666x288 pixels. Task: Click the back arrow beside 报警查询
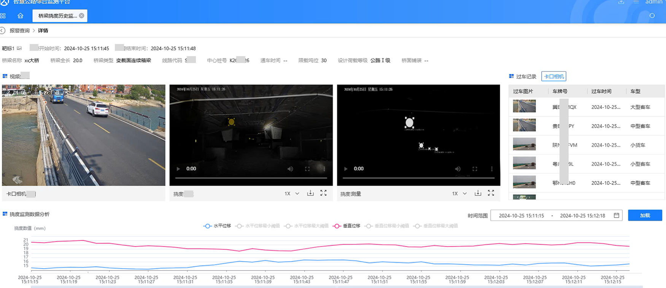[3, 31]
